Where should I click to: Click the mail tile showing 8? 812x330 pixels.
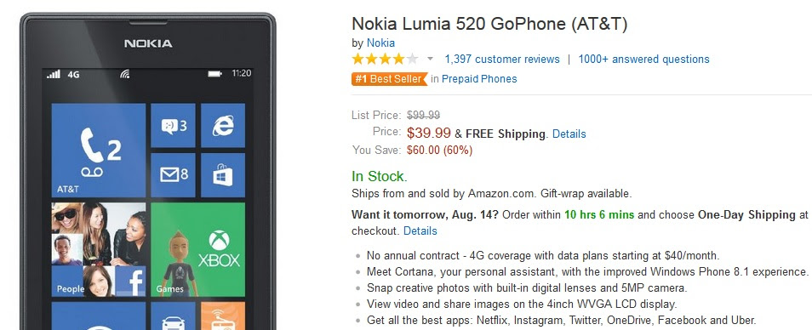pos(173,175)
